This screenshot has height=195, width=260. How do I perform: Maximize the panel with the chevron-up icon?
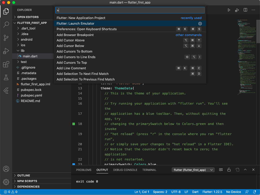click(x=245, y=170)
